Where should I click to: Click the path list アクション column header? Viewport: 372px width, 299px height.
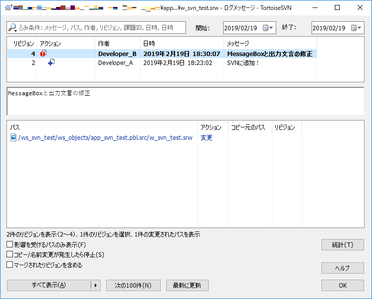(211, 127)
